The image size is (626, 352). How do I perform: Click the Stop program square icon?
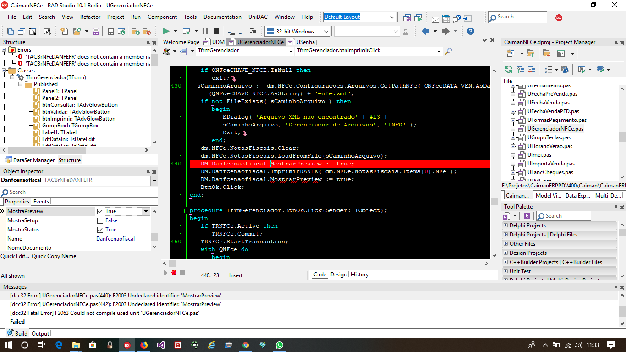pyautogui.click(x=216, y=31)
